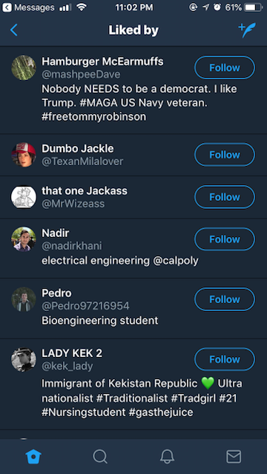This screenshot has width=267, height=474.
Task: Return to Messages app via status bar
Action: point(29,7)
